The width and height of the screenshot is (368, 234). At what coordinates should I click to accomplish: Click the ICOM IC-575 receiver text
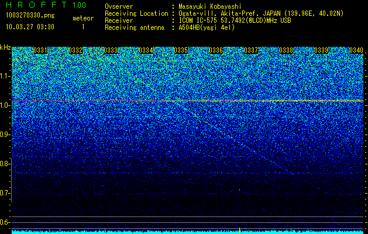pos(235,20)
